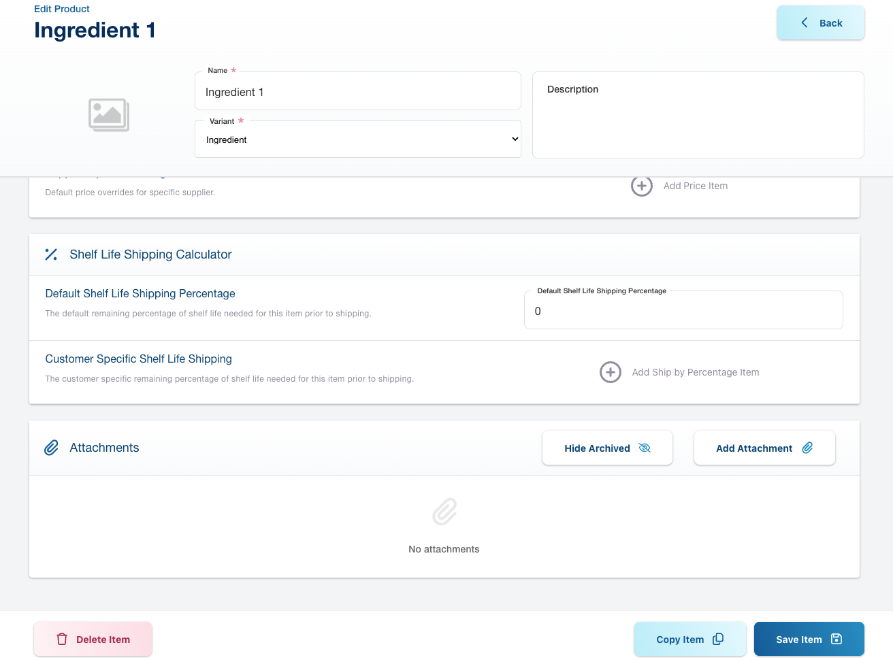The width and height of the screenshot is (893, 662).
Task: Click the product image placeholder icon
Action: 109,115
